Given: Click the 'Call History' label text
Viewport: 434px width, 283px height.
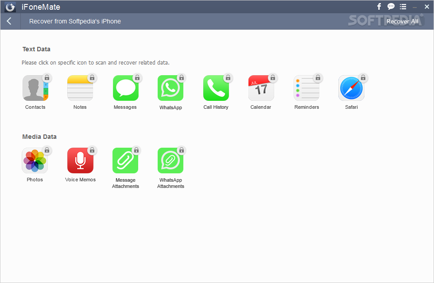Looking at the screenshot, I should (x=216, y=107).
